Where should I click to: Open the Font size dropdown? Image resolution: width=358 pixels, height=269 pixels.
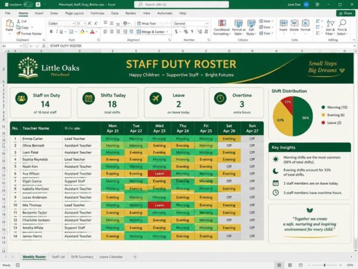coord(81,23)
